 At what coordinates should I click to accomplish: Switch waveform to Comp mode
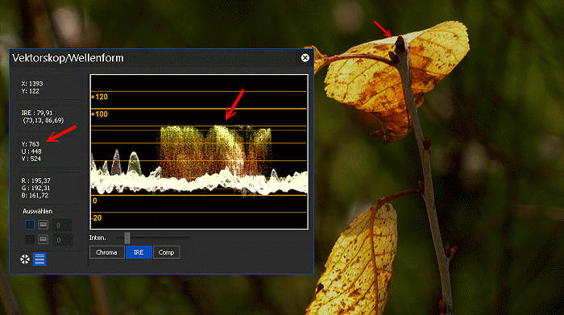[x=166, y=252]
